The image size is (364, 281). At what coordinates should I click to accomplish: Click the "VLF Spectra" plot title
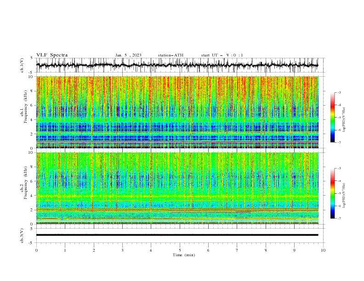tap(52, 55)
